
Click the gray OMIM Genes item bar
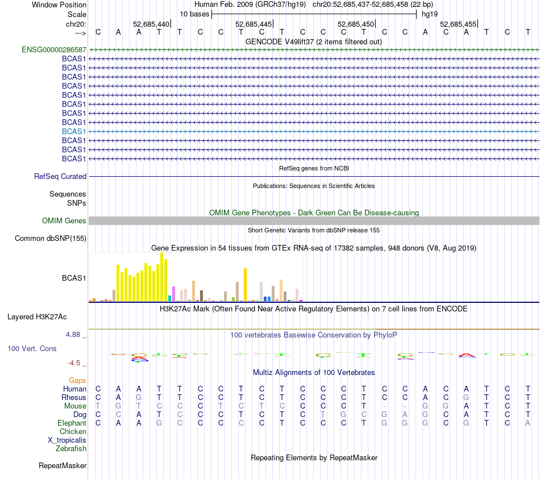tap(314, 220)
